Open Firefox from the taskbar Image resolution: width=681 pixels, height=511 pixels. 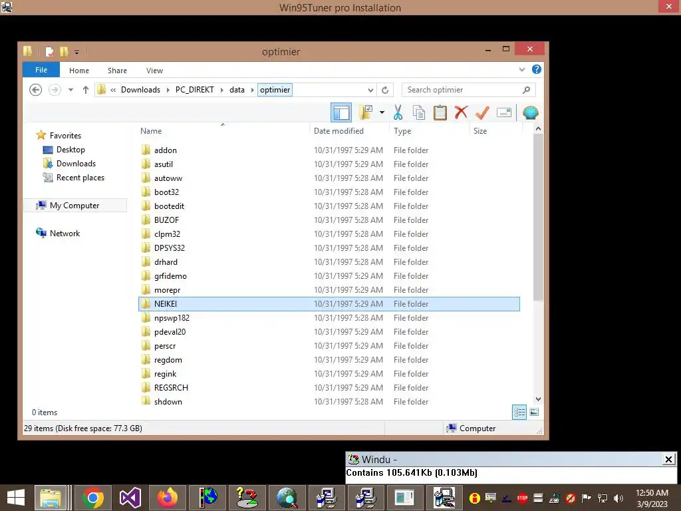pyautogui.click(x=168, y=498)
